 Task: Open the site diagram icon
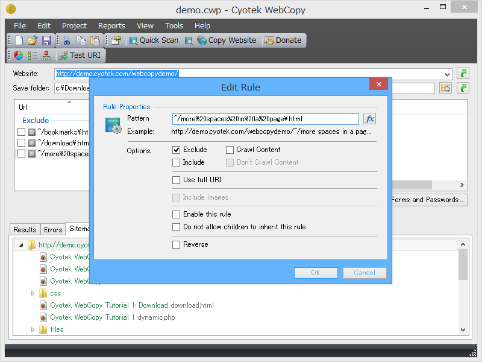(x=46, y=56)
